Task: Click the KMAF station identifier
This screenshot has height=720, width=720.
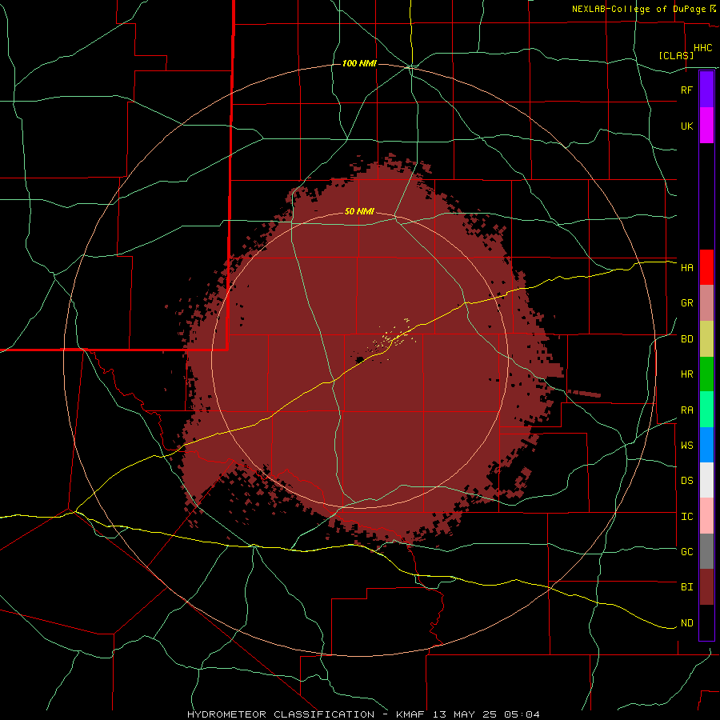Action: (411, 714)
